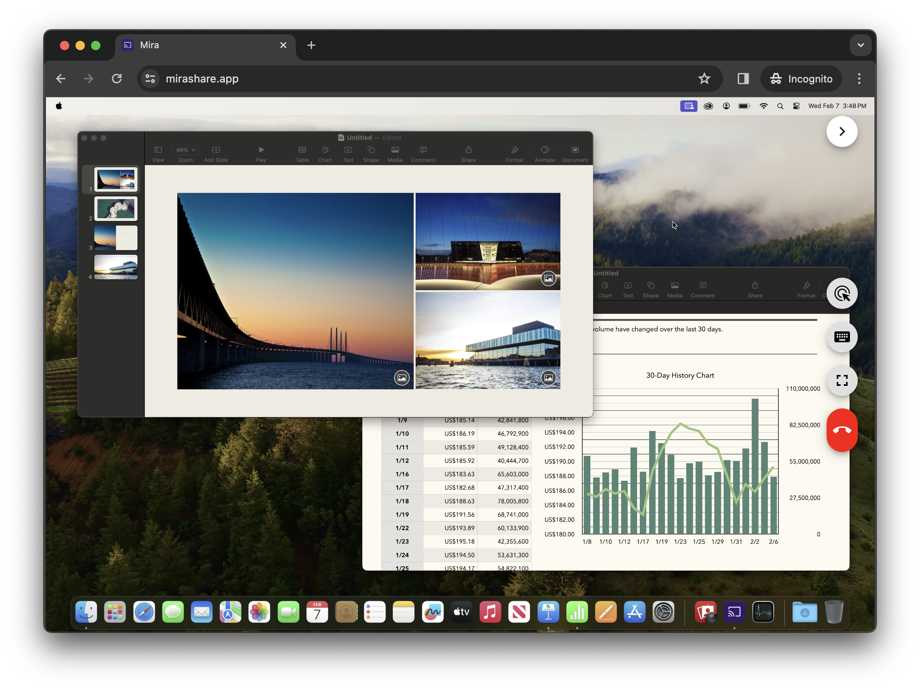Open the Mira keyboard button
Screen dimensions: 920x690
tap(842, 337)
